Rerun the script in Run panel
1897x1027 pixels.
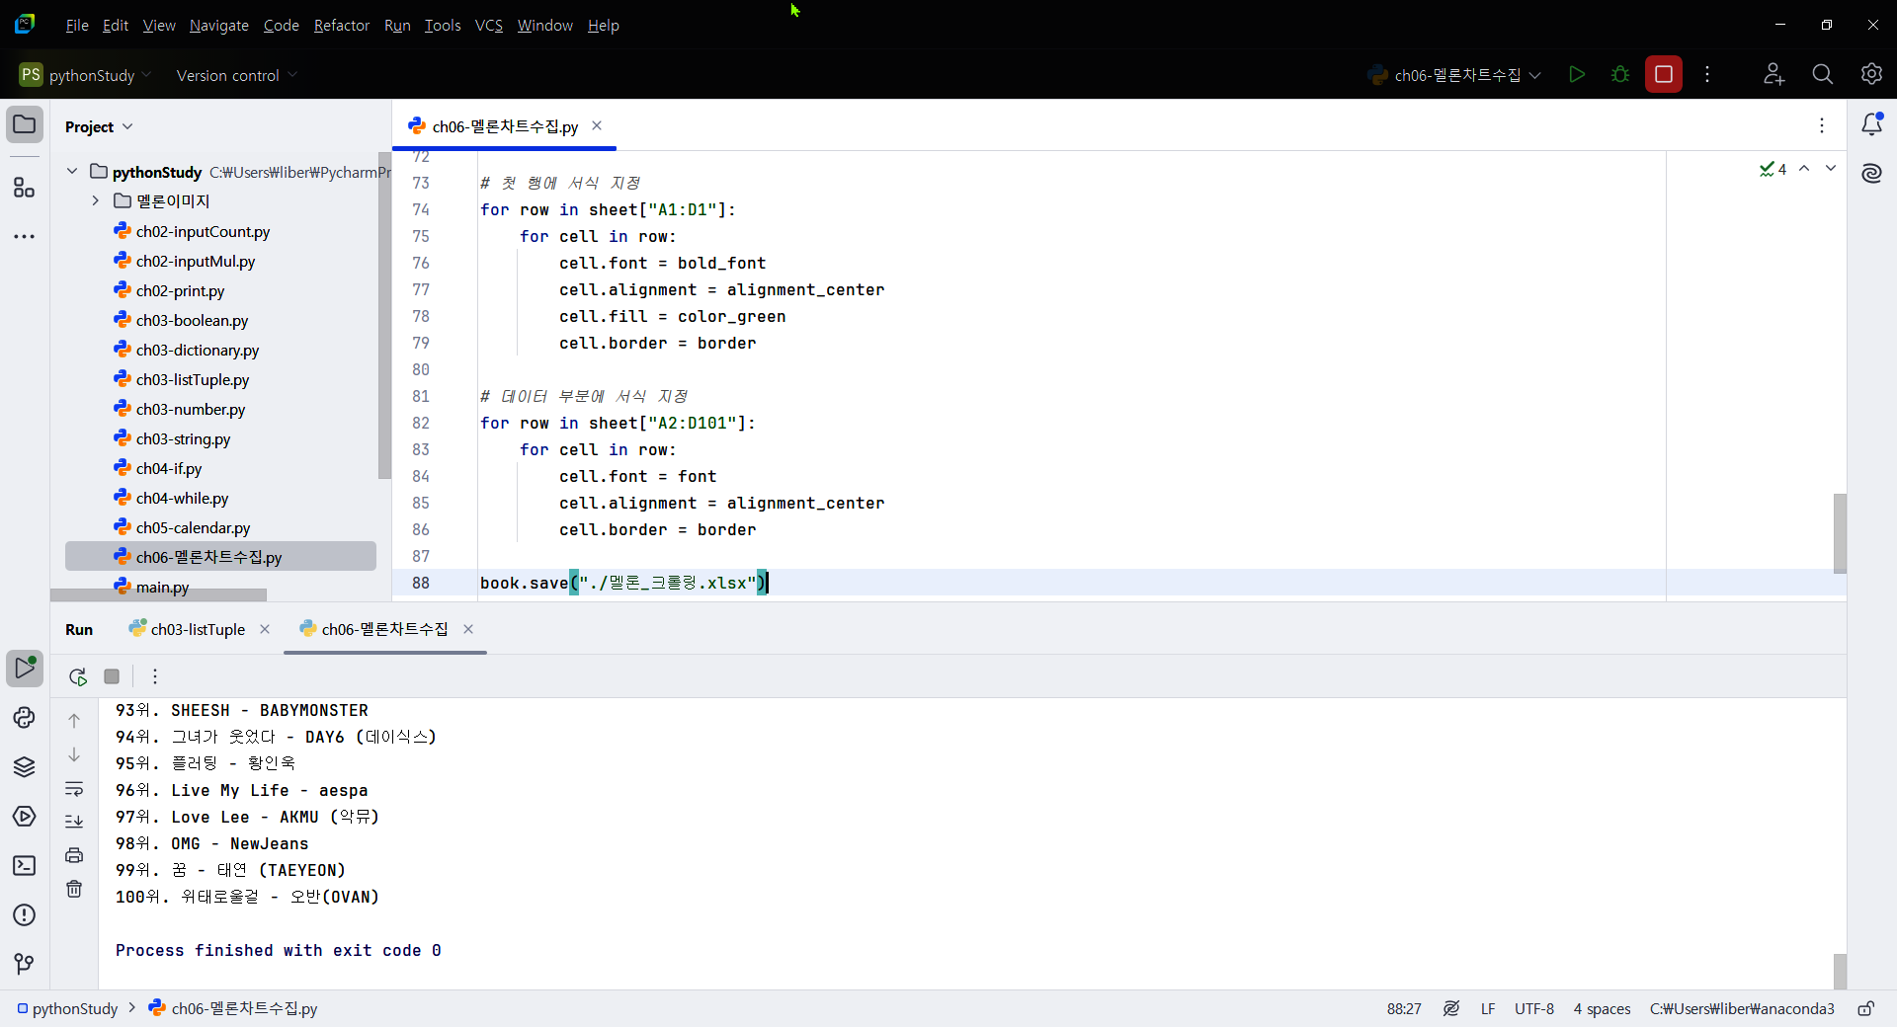(78, 676)
